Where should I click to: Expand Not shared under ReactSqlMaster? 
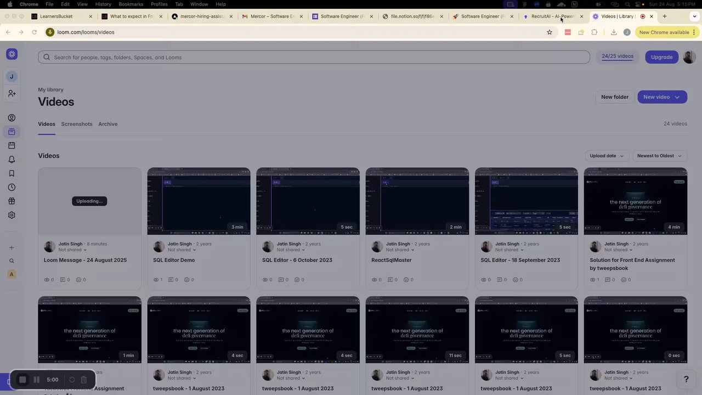(x=400, y=250)
